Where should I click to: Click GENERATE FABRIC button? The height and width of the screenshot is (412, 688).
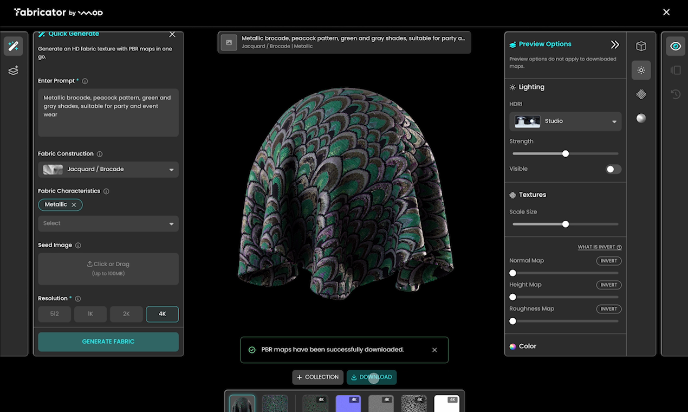coord(108,342)
